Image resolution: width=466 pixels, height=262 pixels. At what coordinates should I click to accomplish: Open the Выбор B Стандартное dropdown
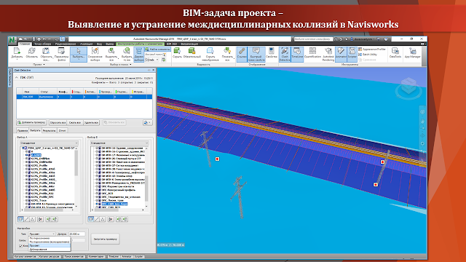click(x=119, y=143)
